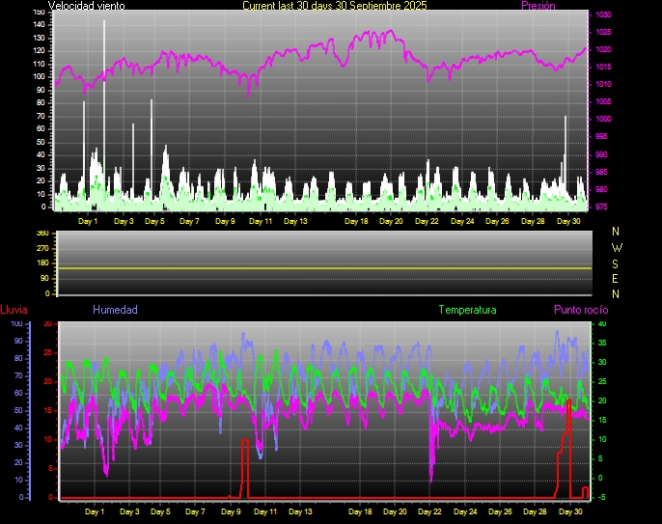Select the 'Humedad' legend label
Screen dimensions: 662x524
[x=115, y=310]
